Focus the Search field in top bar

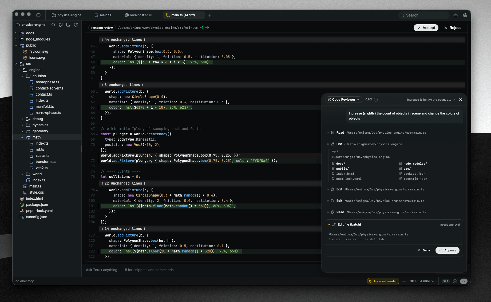(x=424, y=15)
